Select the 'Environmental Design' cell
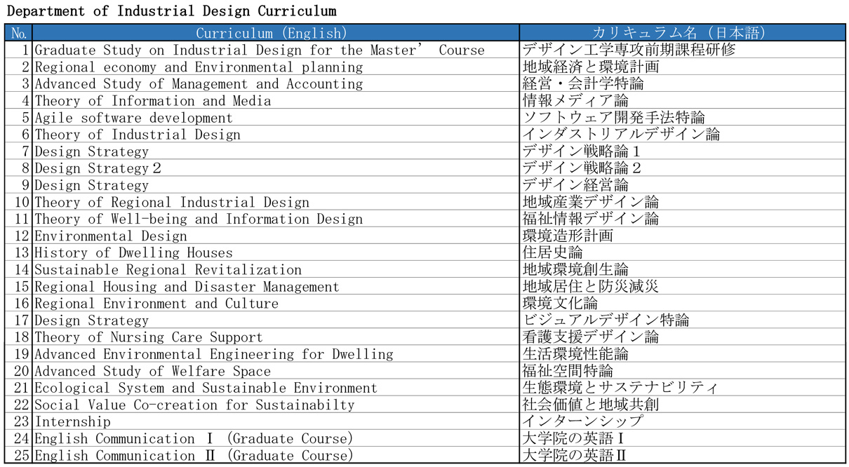Screen dimensions: 849x467 276,236
